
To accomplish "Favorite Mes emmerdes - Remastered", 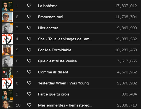I will coord(29,105).
